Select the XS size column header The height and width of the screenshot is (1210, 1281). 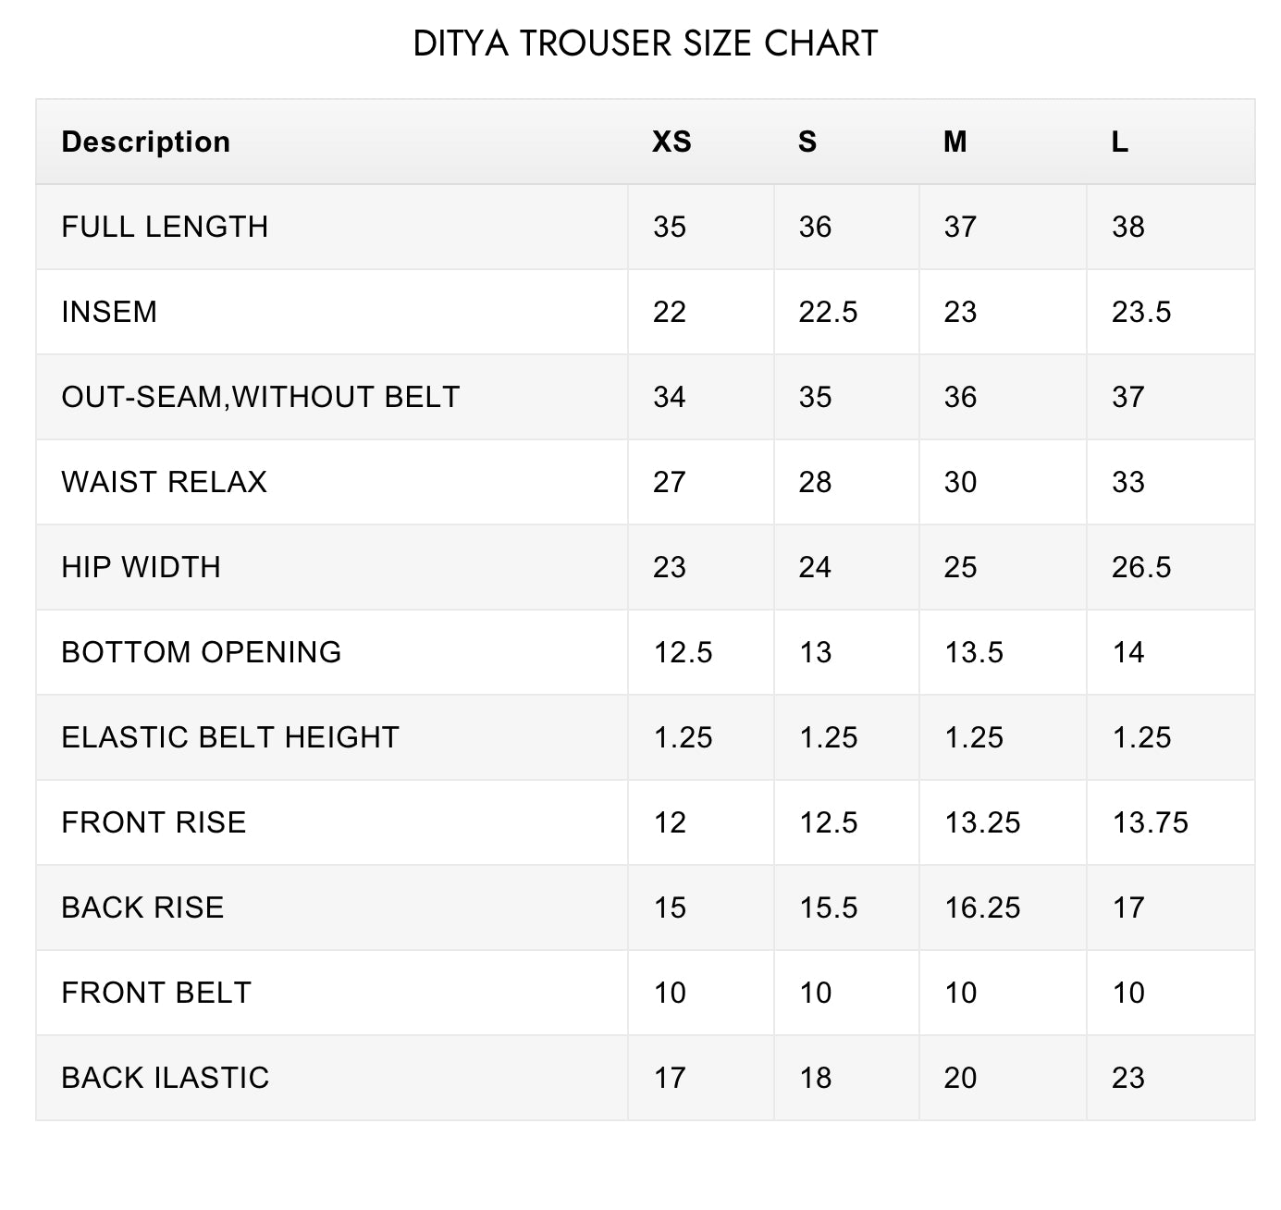671,142
